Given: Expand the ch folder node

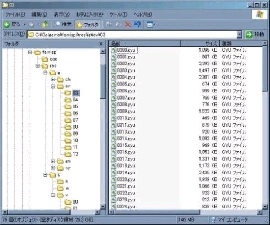Looking at the screenshot, I should (x=53, y=79).
